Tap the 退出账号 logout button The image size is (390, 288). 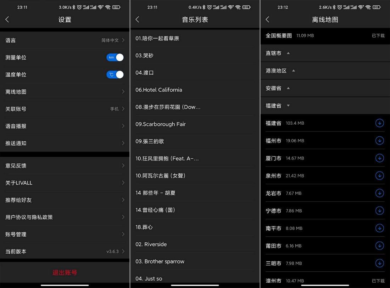tap(65, 273)
